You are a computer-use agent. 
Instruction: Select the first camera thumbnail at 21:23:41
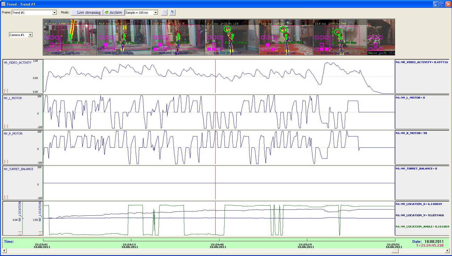click(x=70, y=37)
